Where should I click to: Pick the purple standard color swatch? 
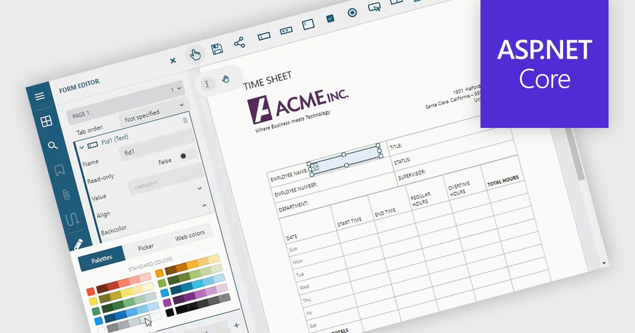167,303
